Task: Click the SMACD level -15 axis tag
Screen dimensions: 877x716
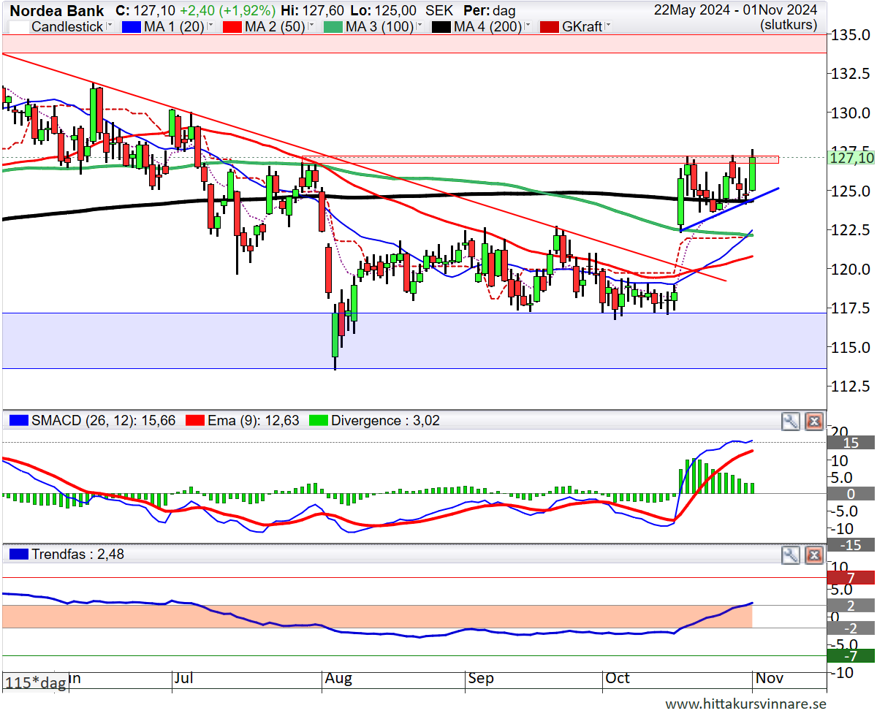Action: tap(851, 545)
